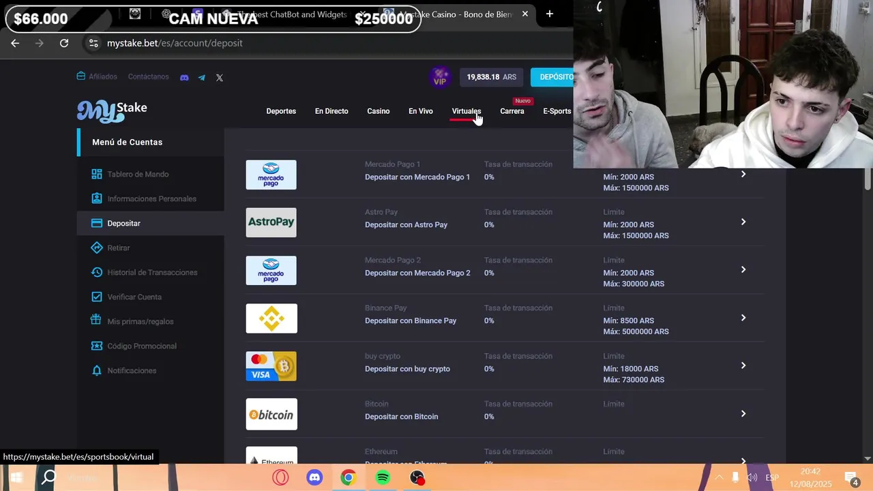Open site info icon in address bar

click(x=93, y=43)
